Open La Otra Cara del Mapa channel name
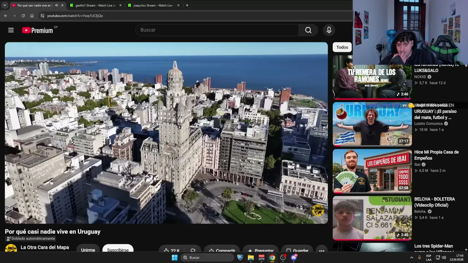 pos(45,247)
